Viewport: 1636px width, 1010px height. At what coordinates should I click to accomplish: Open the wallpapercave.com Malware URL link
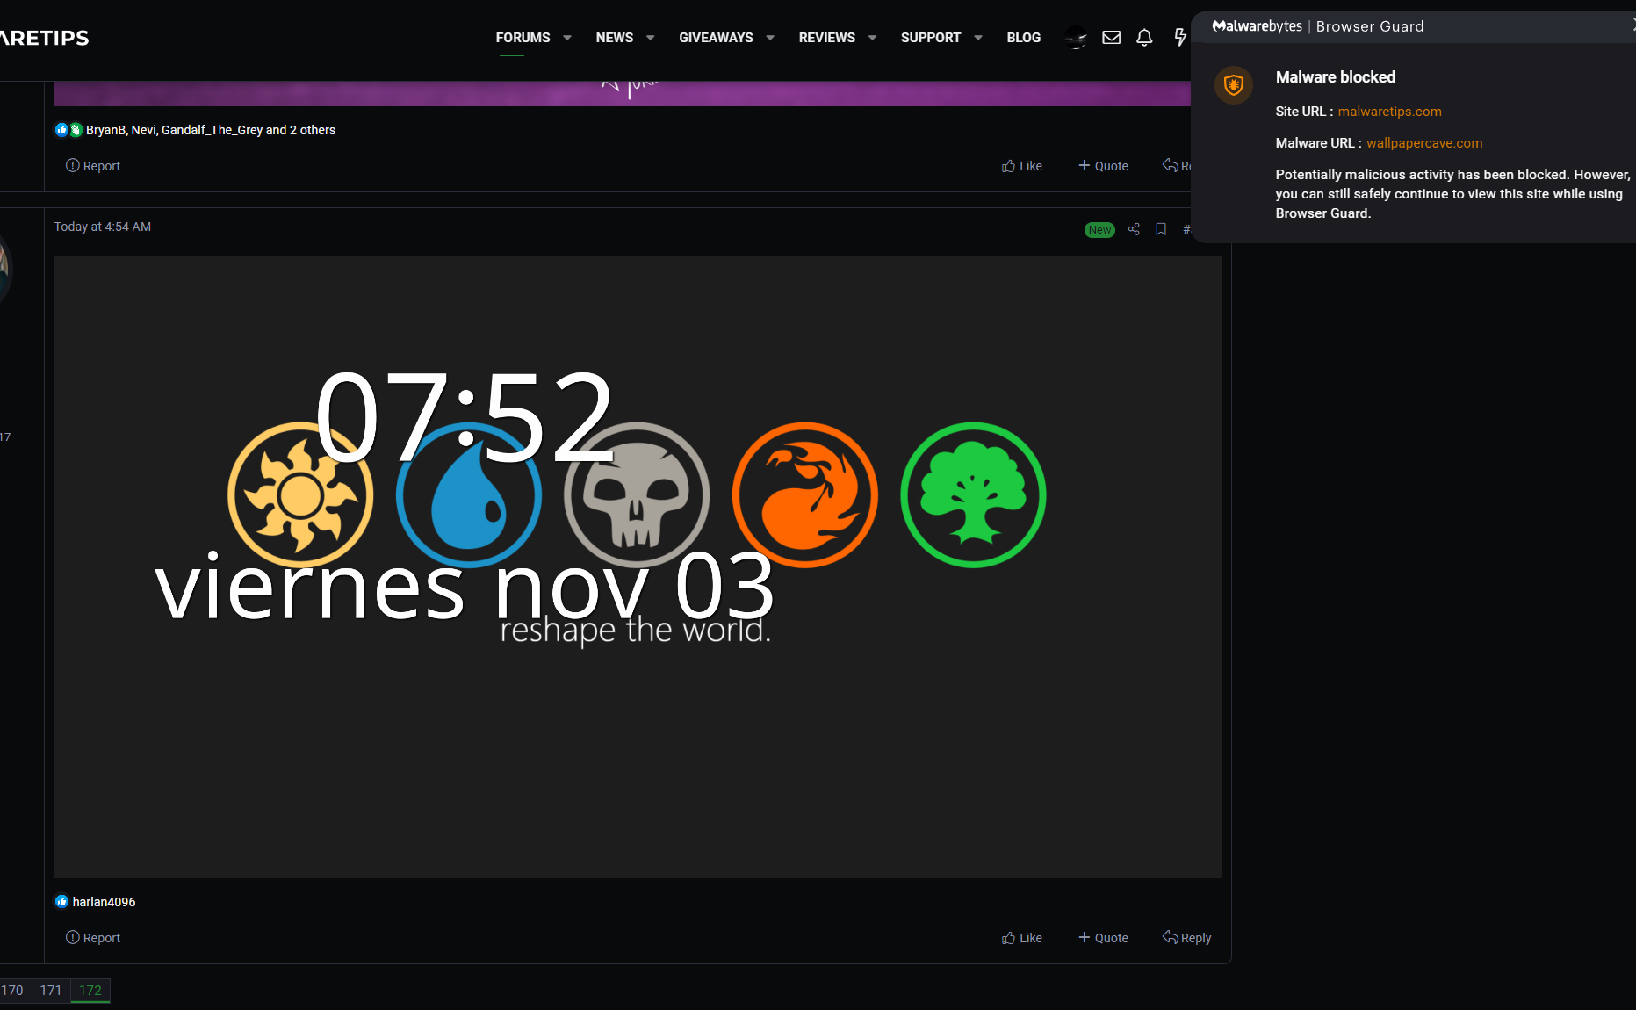(x=1424, y=143)
